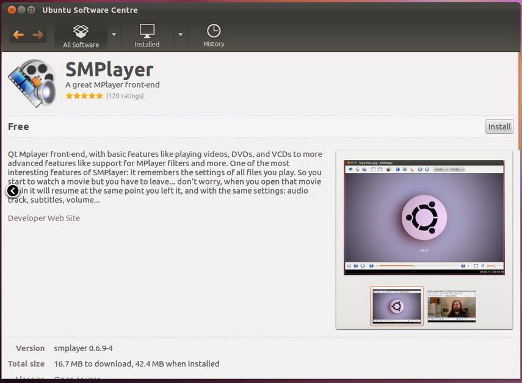
Task: Click the SMPlayer title heading
Action: pyautogui.click(x=109, y=69)
